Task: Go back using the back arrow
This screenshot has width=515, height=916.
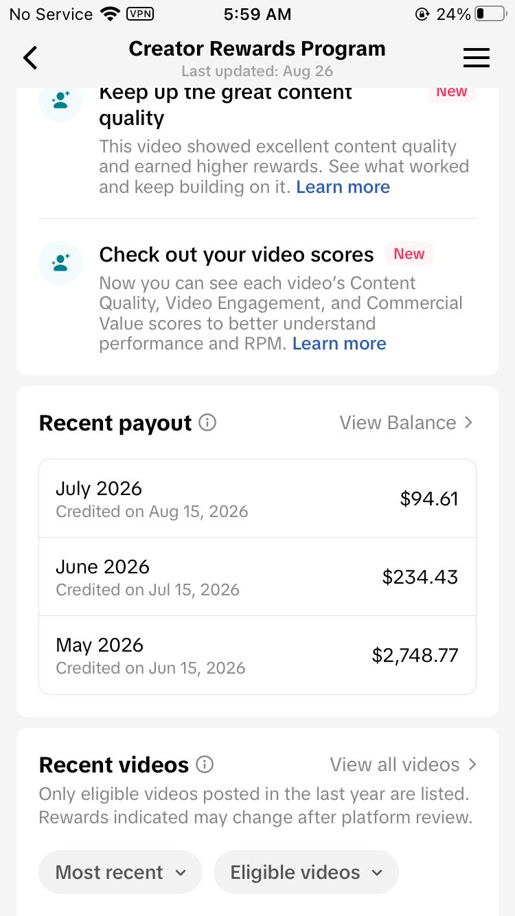Action: pos(30,58)
